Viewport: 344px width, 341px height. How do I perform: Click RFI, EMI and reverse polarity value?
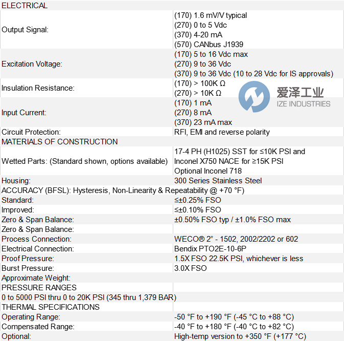(x=222, y=132)
